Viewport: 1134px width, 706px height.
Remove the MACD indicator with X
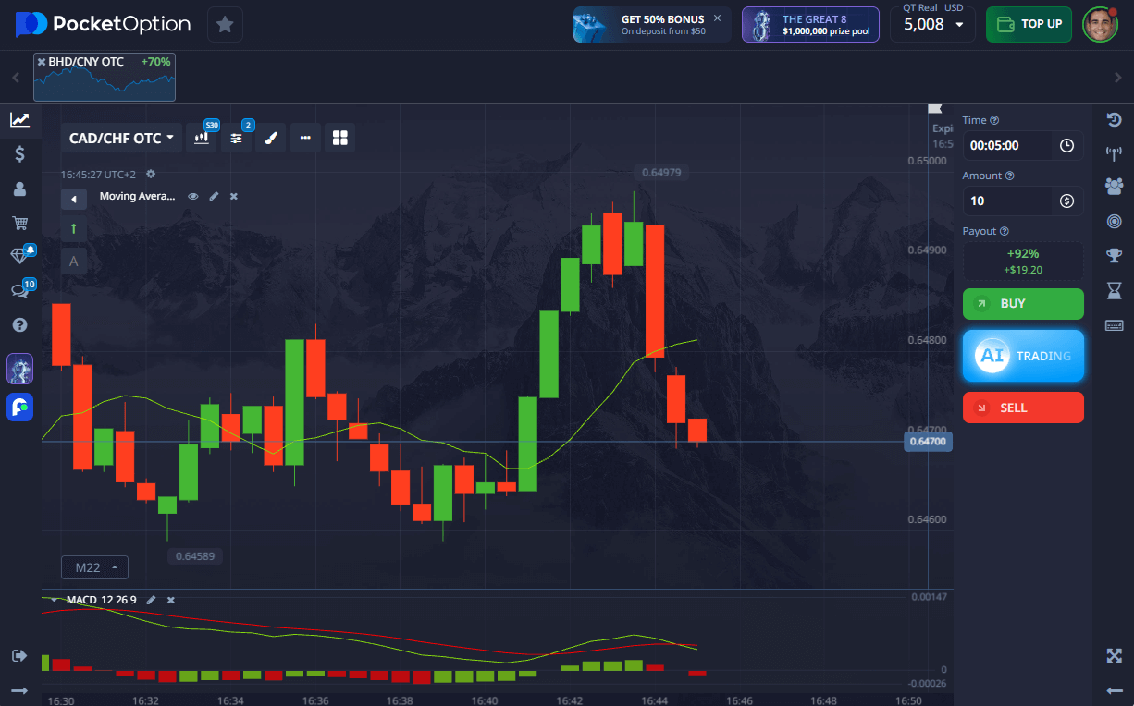pos(170,600)
